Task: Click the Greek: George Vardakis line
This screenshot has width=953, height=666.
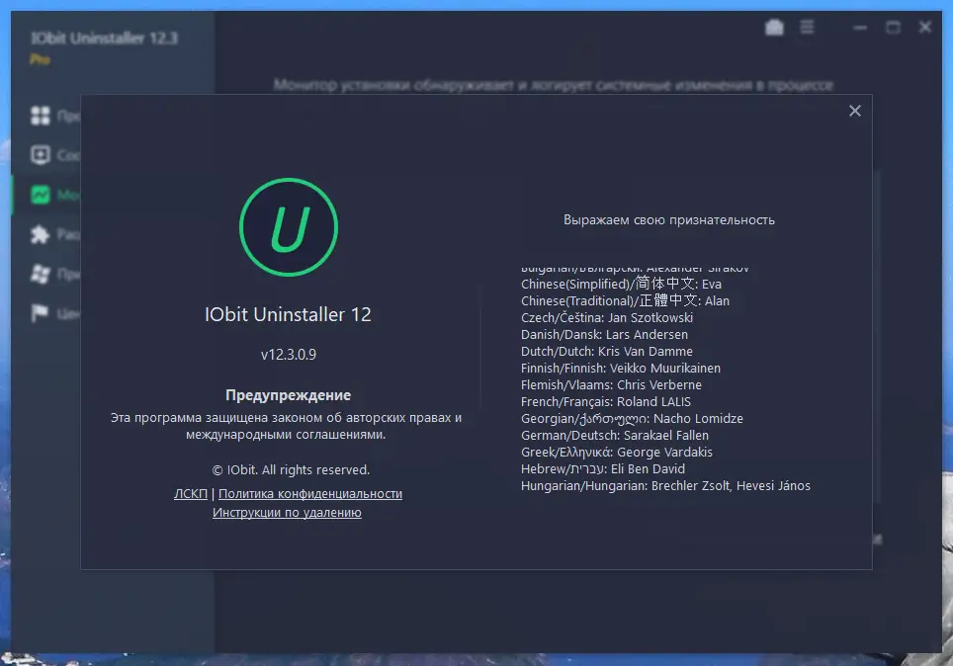Action: click(x=616, y=453)
